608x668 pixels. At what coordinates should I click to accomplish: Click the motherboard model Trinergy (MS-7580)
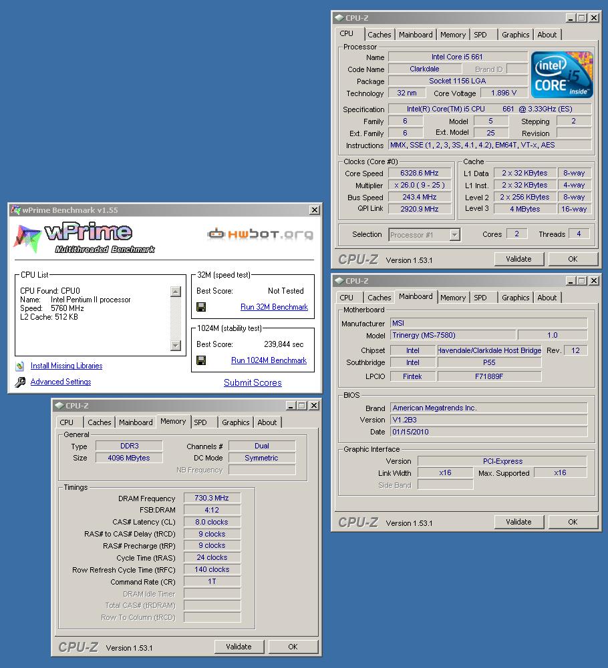453,335
